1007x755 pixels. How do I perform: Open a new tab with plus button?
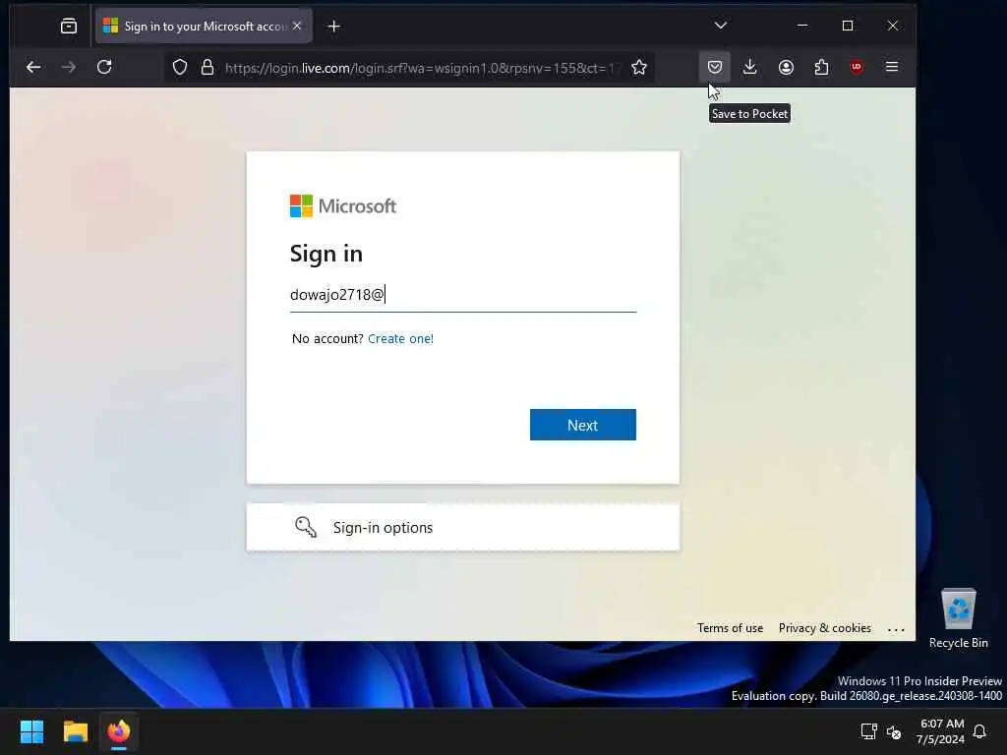click(x=334, y=27)
